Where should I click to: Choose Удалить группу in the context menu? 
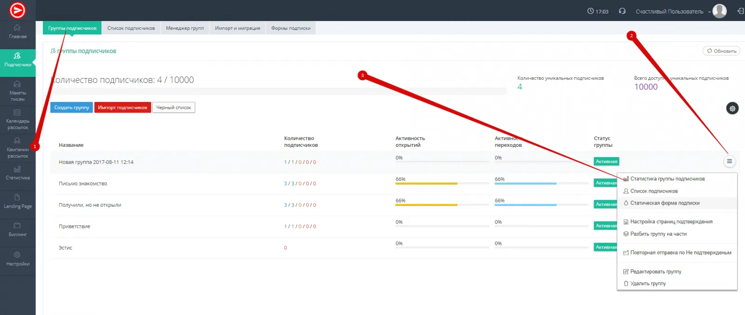(648, 284)
